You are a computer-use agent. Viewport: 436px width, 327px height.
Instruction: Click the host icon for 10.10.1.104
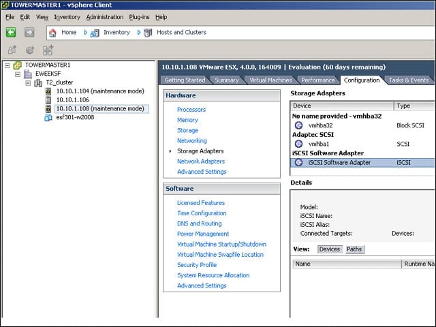48,91
